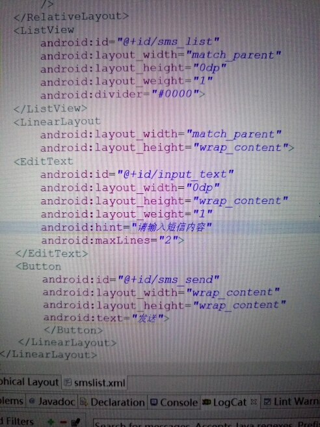Click the Javadoc tab @ icon
The width and height of the screenshot is (320, 427).
click(x=32, y=401)
